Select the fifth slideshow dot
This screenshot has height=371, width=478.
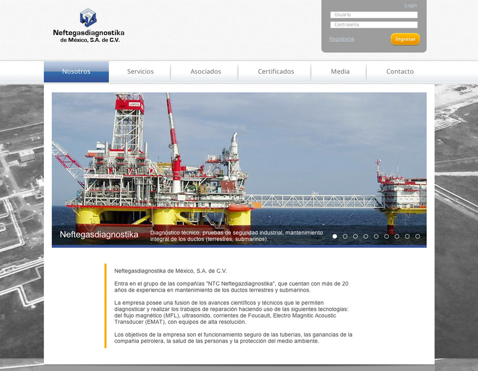pyautogui.click(x=376, y=236)
